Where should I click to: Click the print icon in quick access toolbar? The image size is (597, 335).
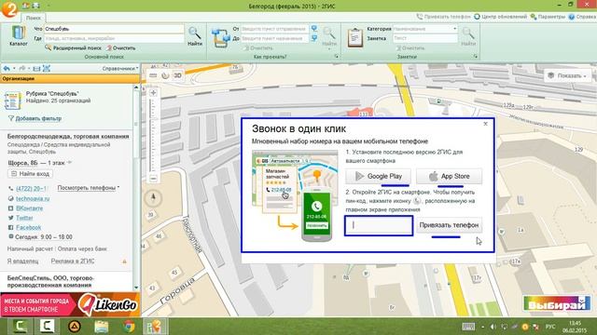point(35,6)
